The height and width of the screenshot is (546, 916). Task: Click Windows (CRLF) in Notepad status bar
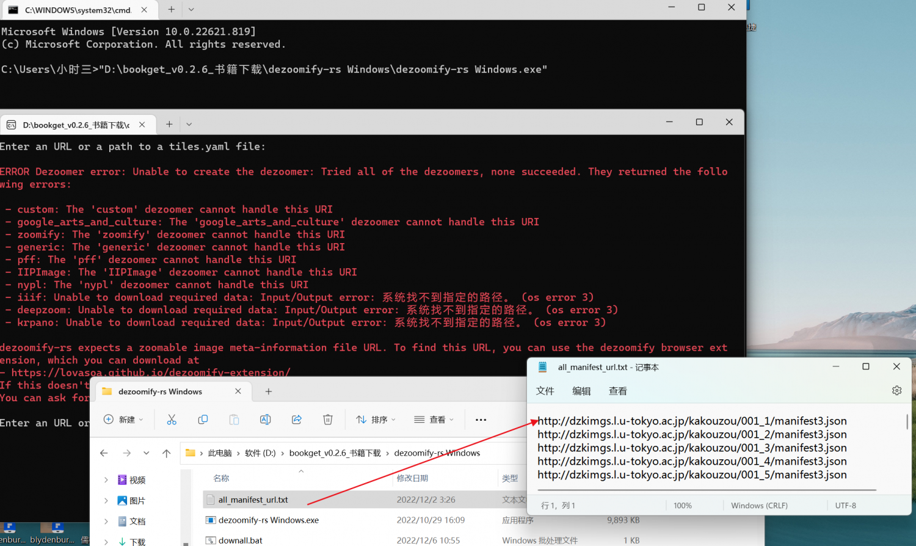coord(759,506)
